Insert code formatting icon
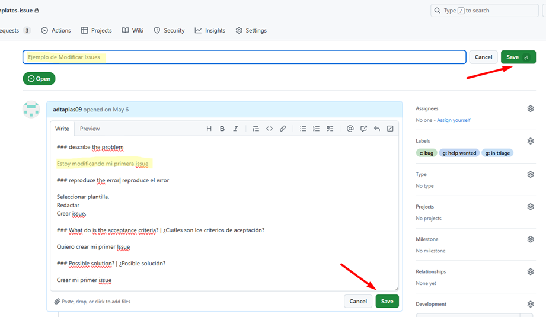546x317 pixels. click(x=269, y=129)
